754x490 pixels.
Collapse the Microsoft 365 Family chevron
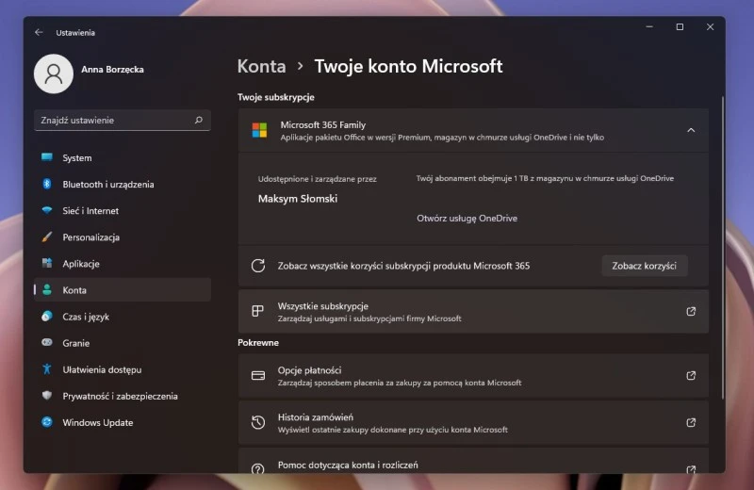(x=691, y=130)
